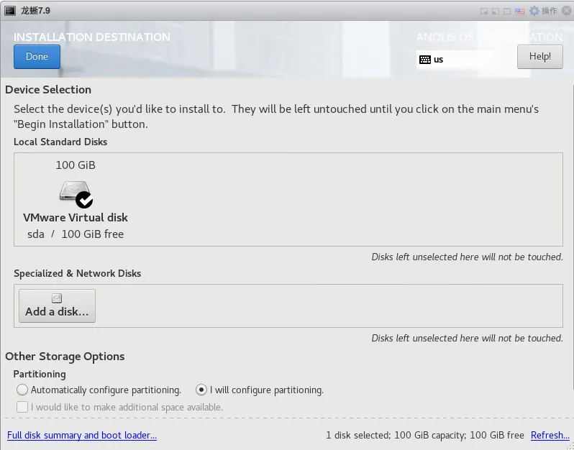This screenshot has height=450, width=574.
Task: Click the sda / 100 GiB free label
Action: [76, 234]
